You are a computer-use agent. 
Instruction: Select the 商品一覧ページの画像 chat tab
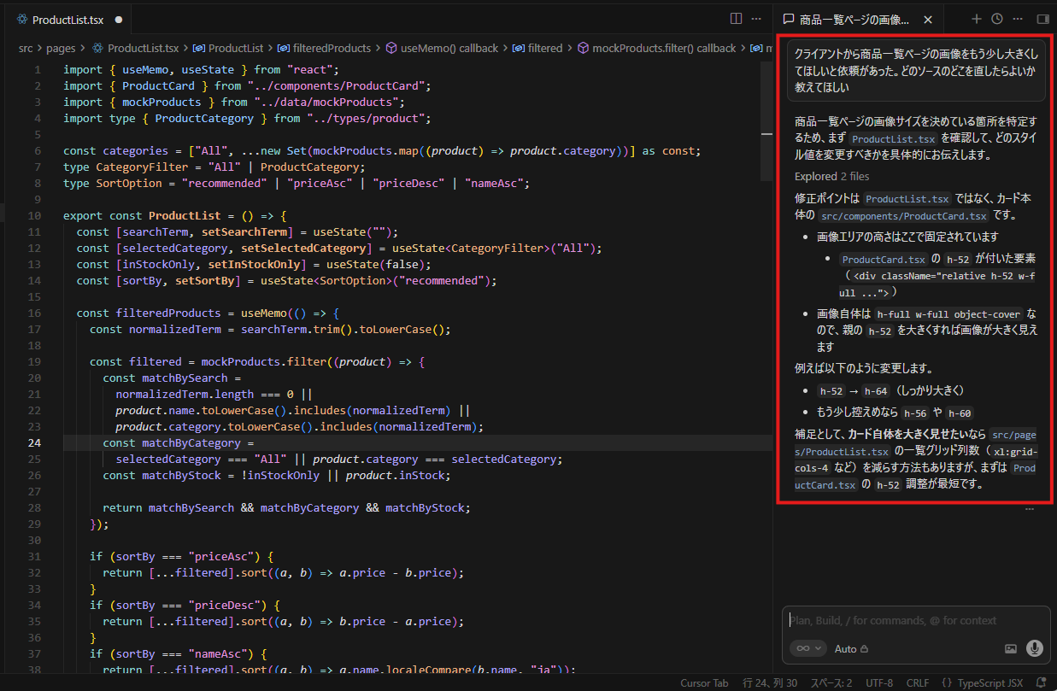[x=855, y=19]
